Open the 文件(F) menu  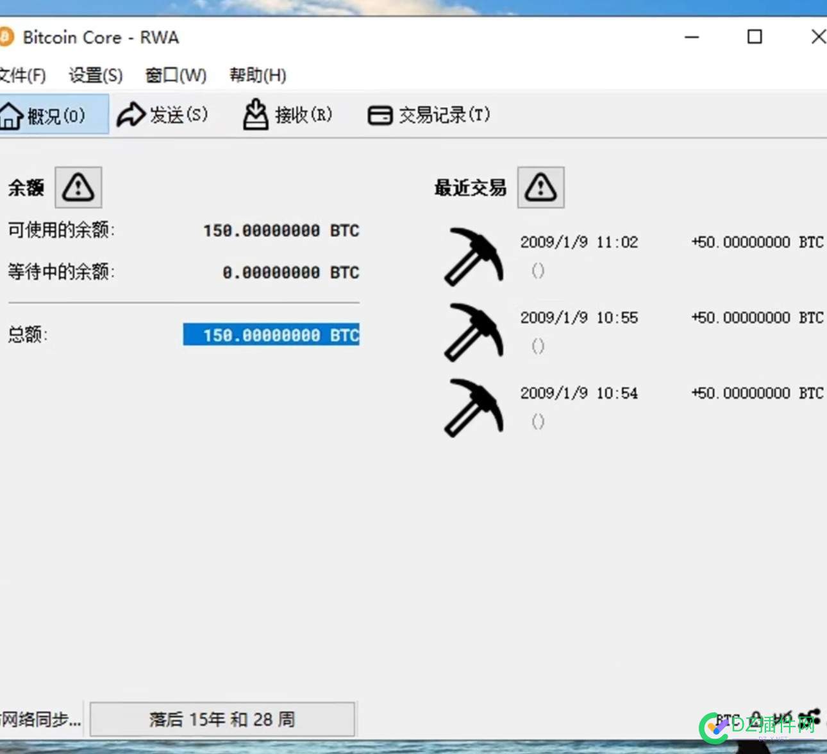tap(22, 75)
